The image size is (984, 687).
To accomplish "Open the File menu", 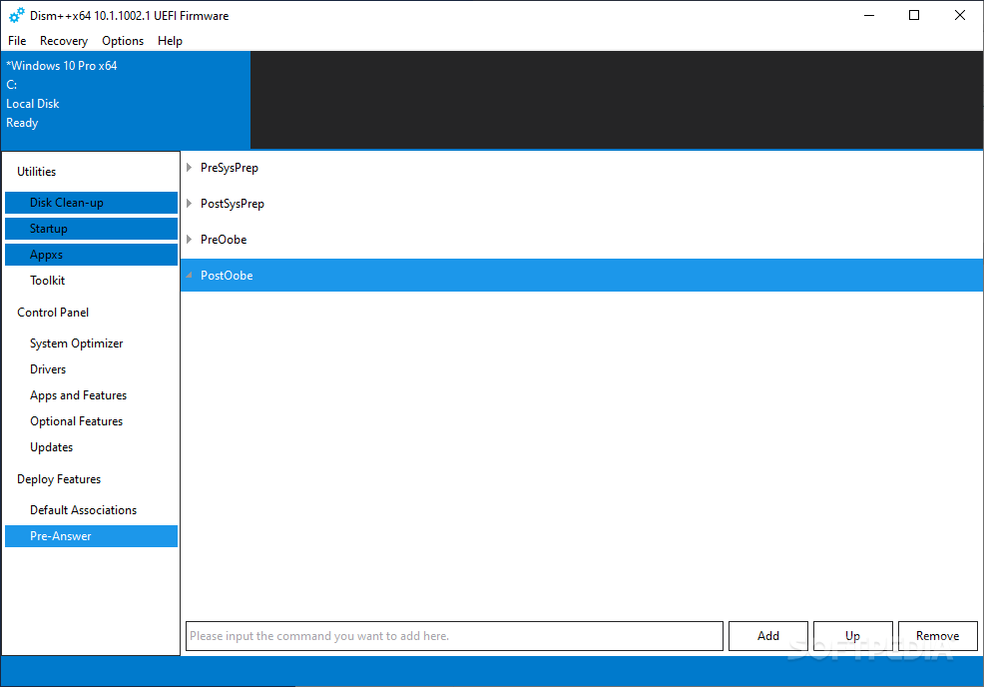I will click(17, 41).
